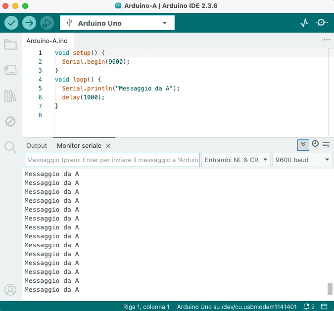Open the 'Entrambi NL & CR' line ending dropdown
Image resolution: width=334 pixels, height=311 pixels.
236,160
